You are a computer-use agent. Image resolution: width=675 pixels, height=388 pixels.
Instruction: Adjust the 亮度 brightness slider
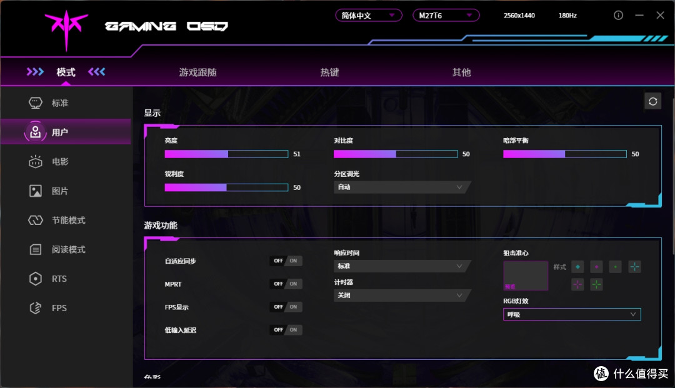coord(226,154)
